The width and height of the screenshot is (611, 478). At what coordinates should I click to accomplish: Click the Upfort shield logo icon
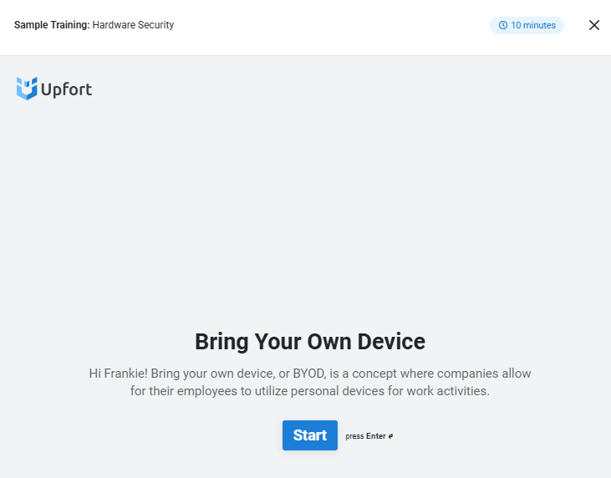(27, 89)
